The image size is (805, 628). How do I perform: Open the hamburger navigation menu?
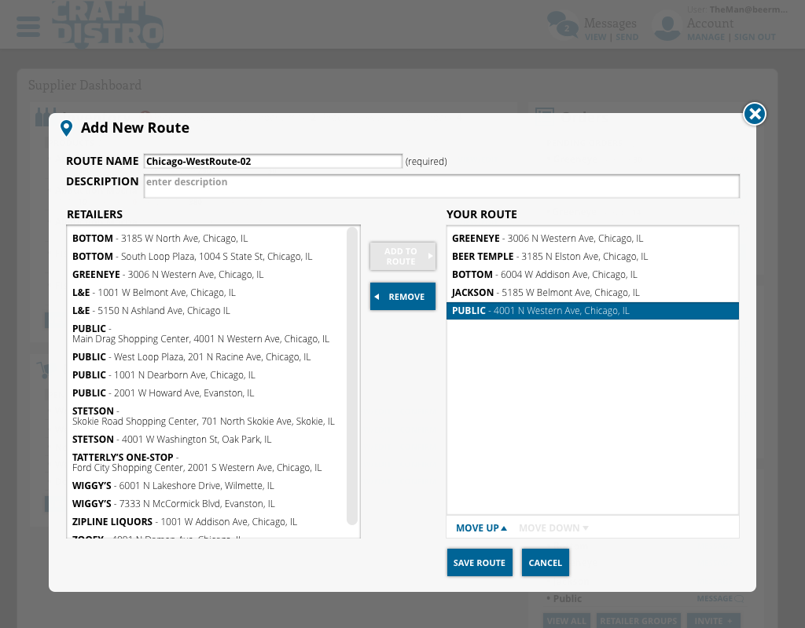click(x=28, y=26)
